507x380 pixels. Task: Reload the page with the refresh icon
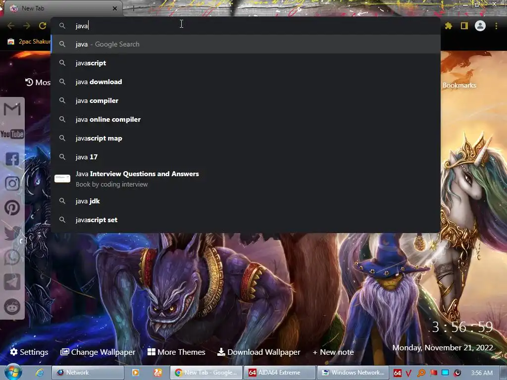coord(43,26)
